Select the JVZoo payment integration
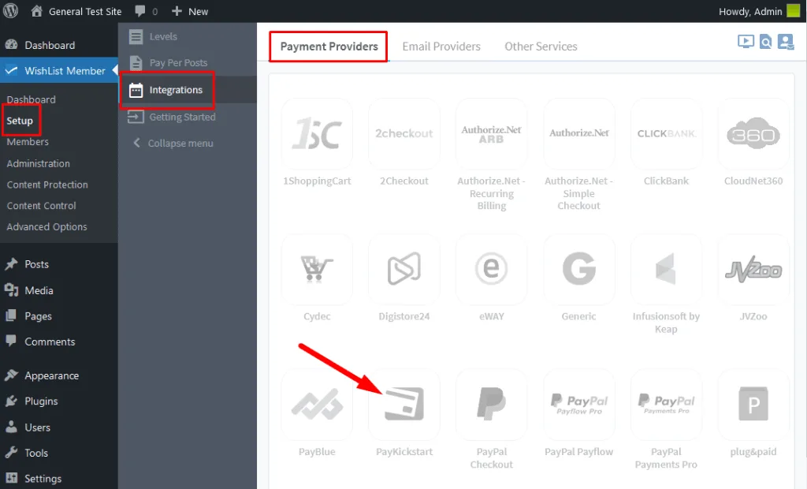Viewport: 807px width, 489px height. pyautogui.click(x=753, y=268)
